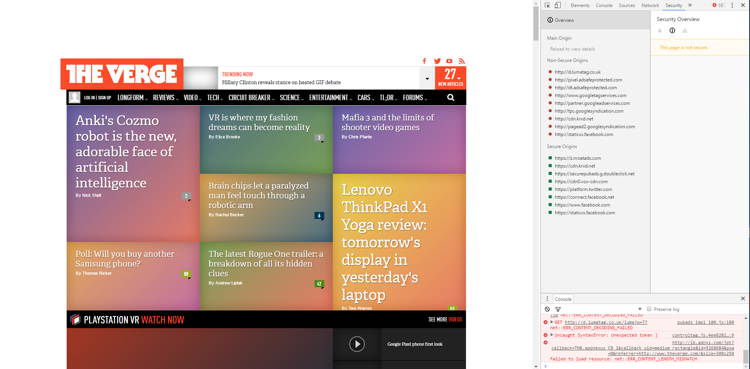750x369 pixels.
Task: Open the Science nav menu
Action: pos(291,97)
